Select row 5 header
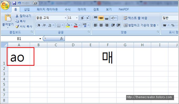This screenshot has width=179, height=104. pos(4,84)
